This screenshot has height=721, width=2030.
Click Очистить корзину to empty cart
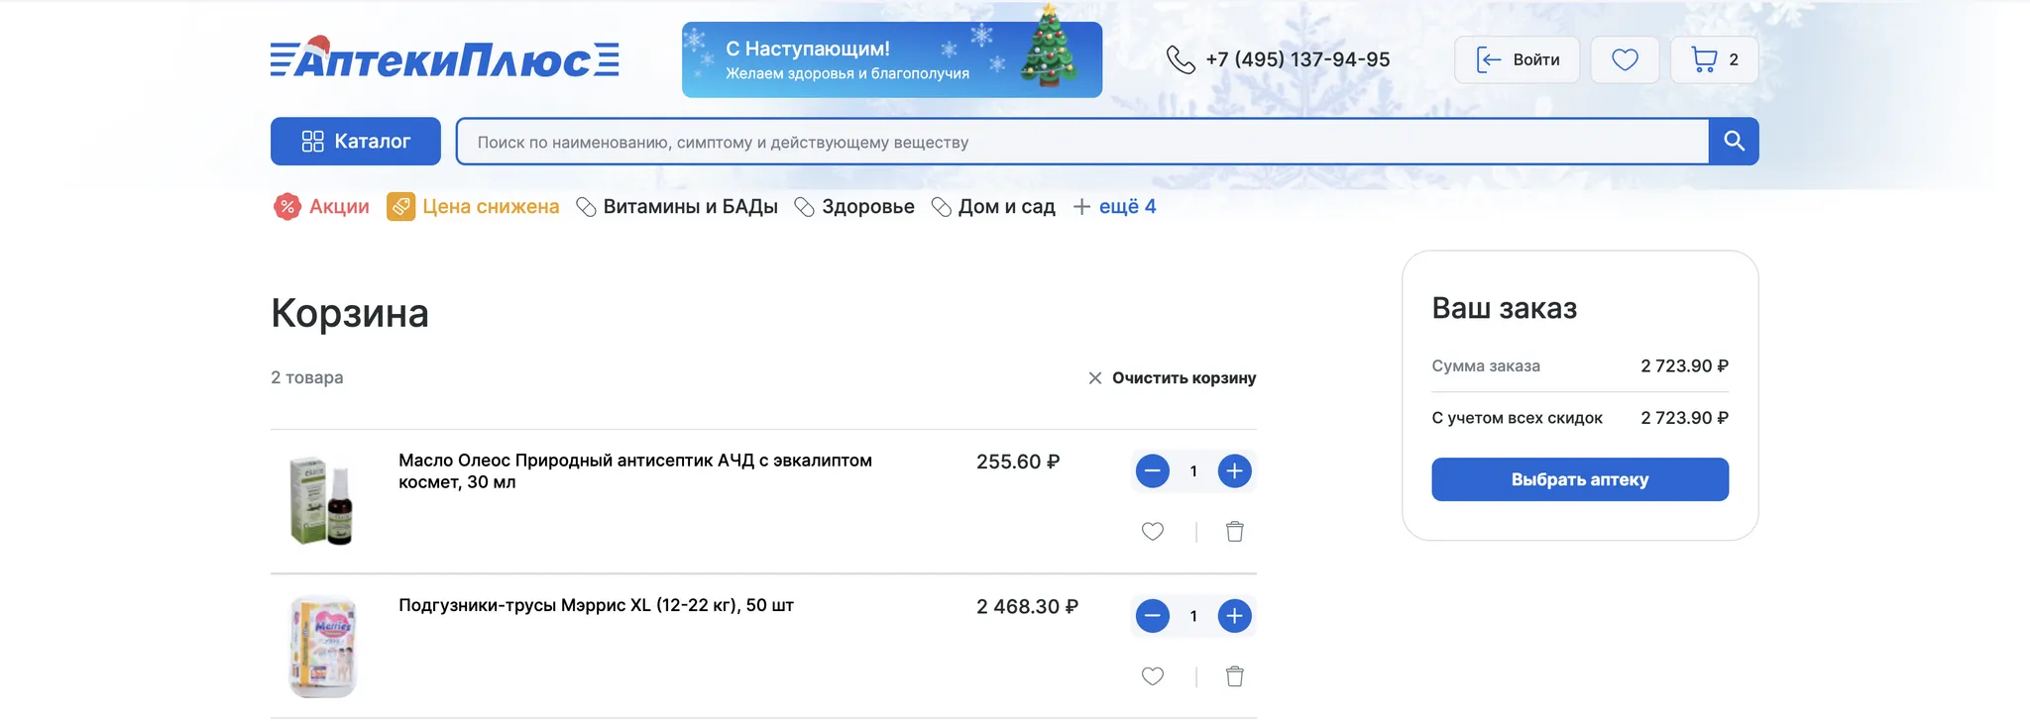point(1173,378)
